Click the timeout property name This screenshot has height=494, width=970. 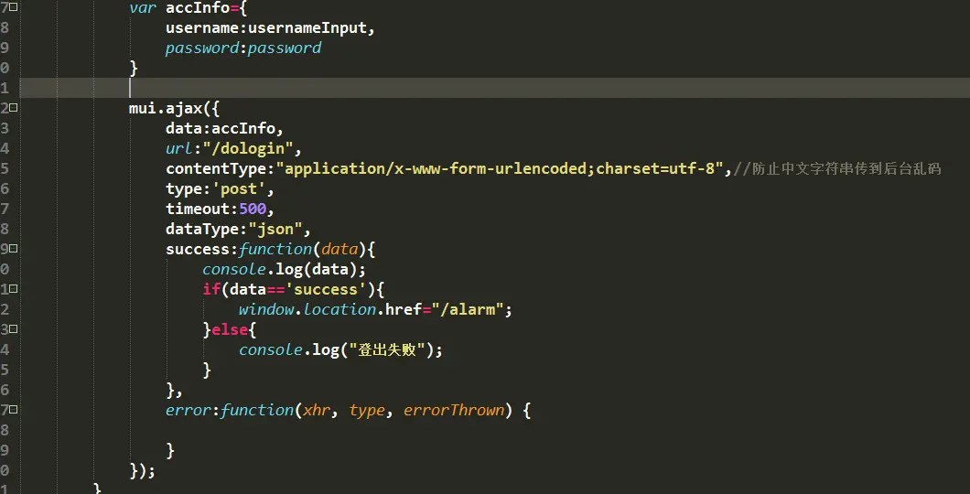tap(198, 209)
